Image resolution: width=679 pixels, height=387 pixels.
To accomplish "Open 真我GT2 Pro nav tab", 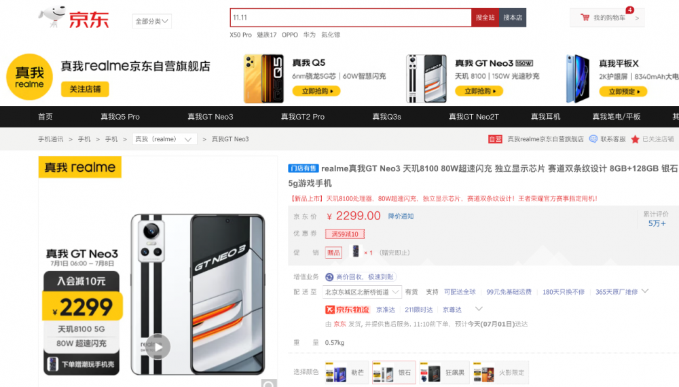I will 303,117.
